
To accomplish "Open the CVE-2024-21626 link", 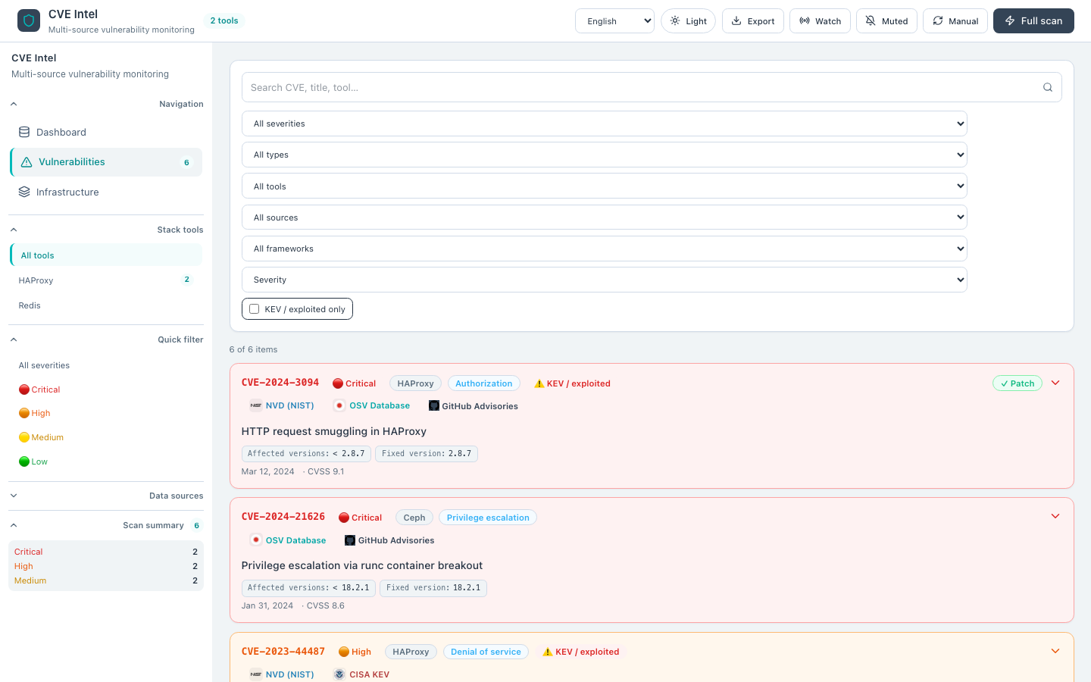I will [283, 517].
